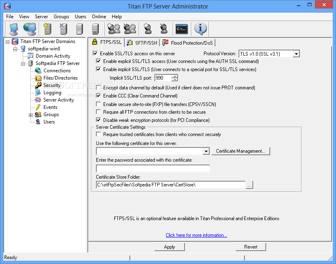Browse for Certificate Store Folder

(x=249, y=185)
